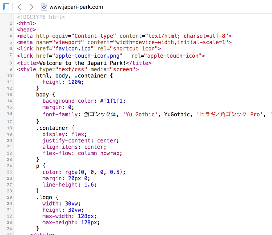Click the justify-content: center declaration
This screenshot has height=235, width=272.
click(x=81, y=141)
